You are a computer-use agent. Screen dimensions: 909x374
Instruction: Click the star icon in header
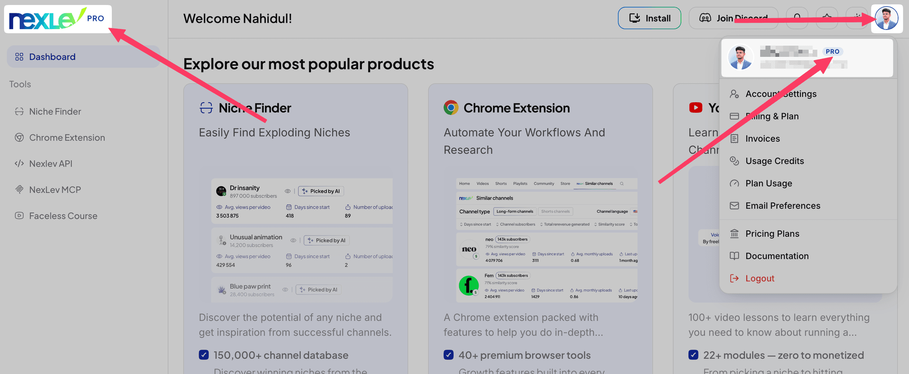pos(827,18)
